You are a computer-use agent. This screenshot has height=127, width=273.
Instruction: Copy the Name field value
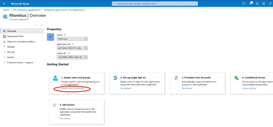(x=85, y=39)
